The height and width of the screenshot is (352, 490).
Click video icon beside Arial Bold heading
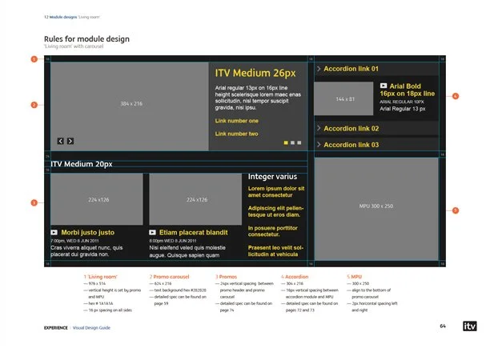(384, 86)
